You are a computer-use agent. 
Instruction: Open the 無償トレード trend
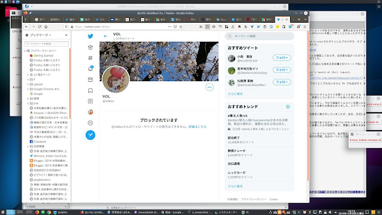(259, 153)
